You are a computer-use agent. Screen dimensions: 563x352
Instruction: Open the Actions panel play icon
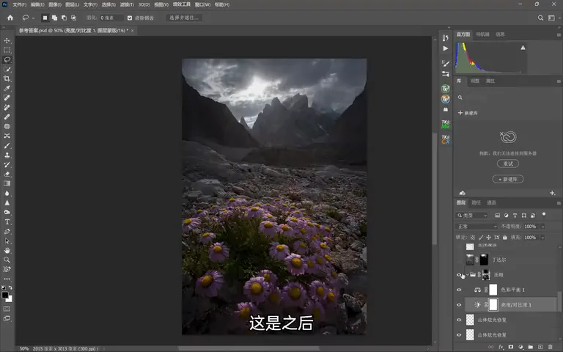coord(445,48)
